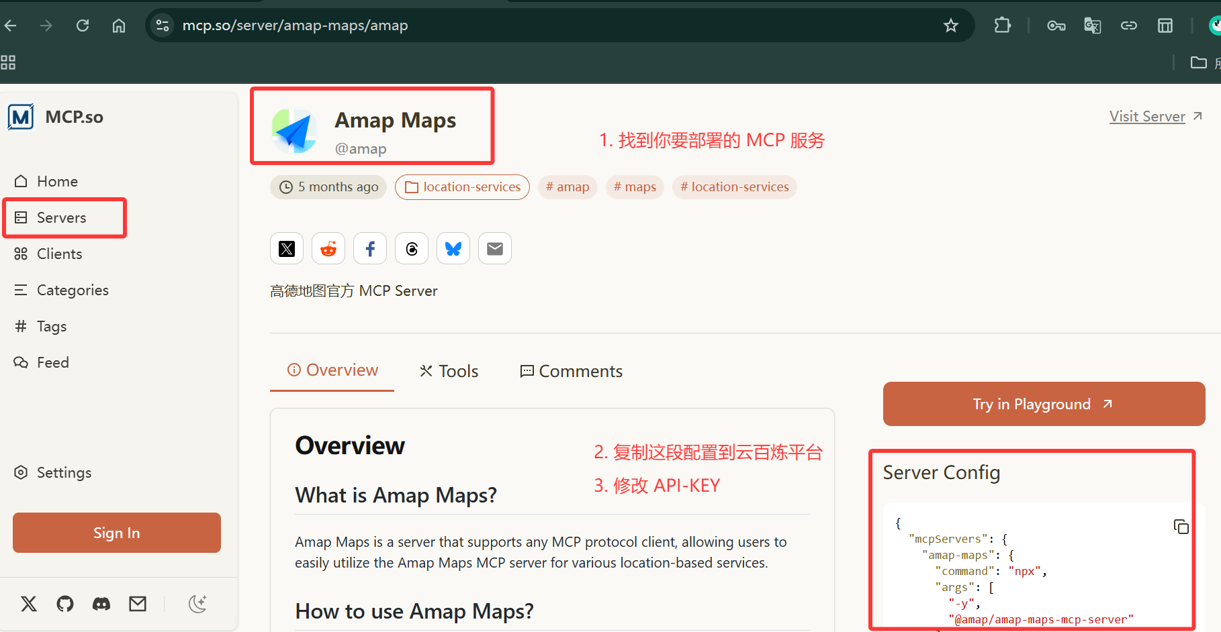Click the Sign In button

pos(117,533)
